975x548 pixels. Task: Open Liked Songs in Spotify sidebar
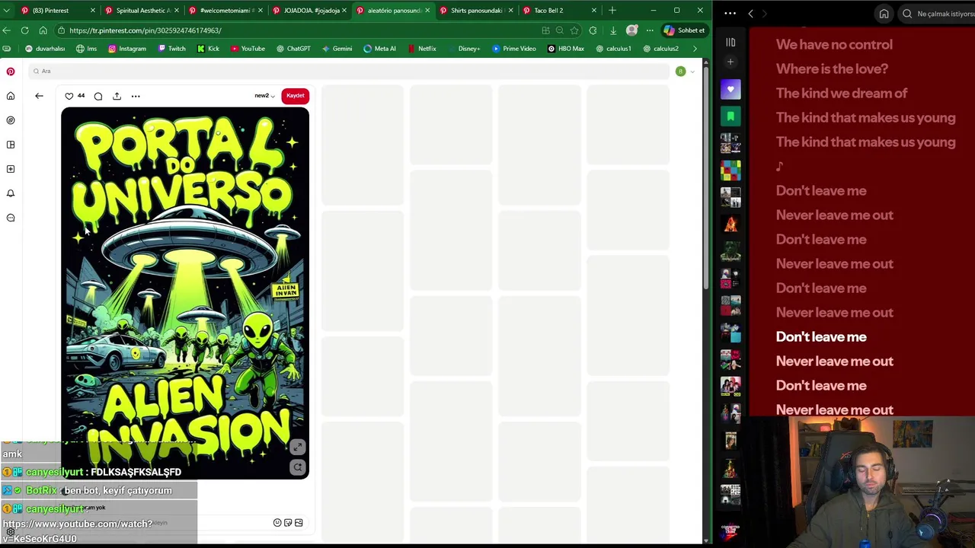[730, 90]
